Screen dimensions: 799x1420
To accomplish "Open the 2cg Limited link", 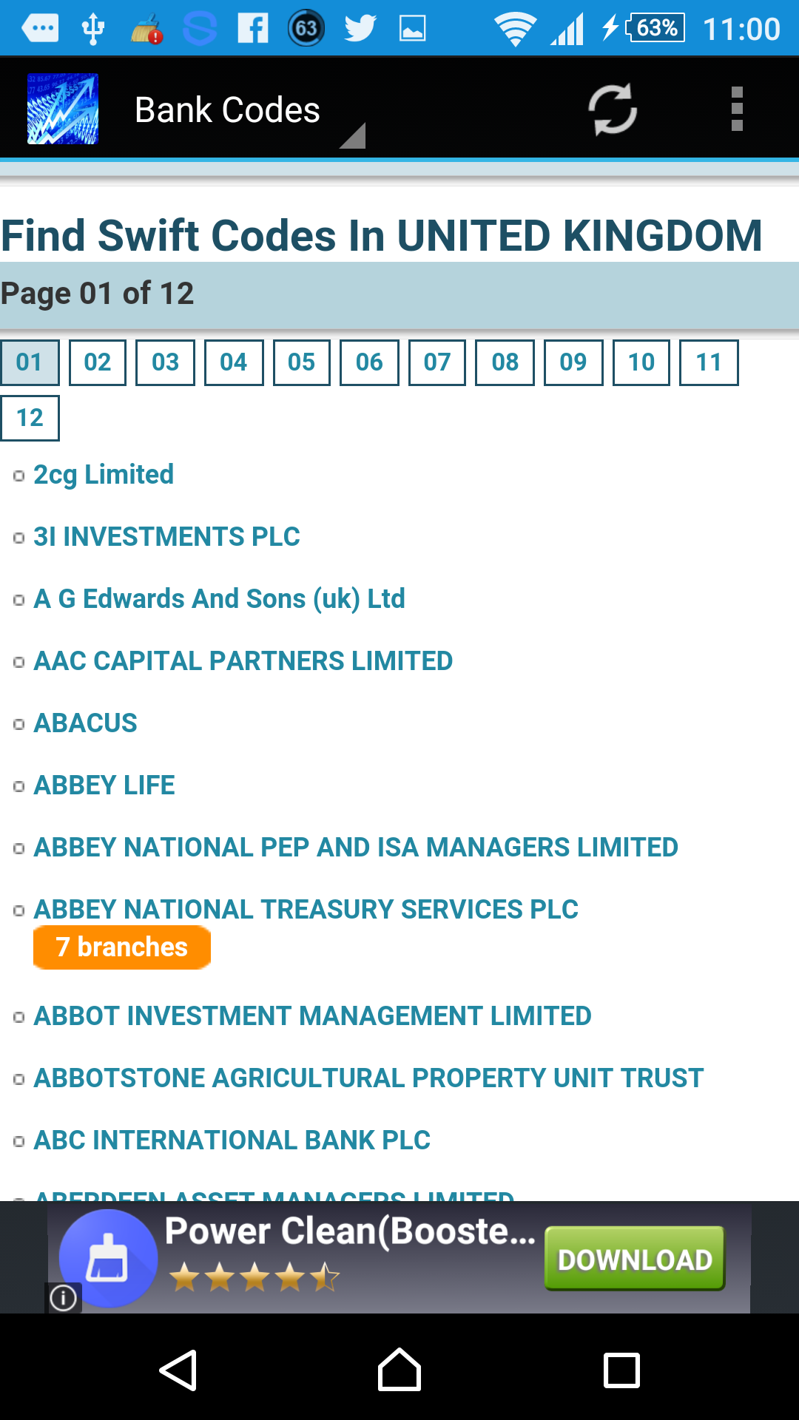I will click(x=104, y=475).
